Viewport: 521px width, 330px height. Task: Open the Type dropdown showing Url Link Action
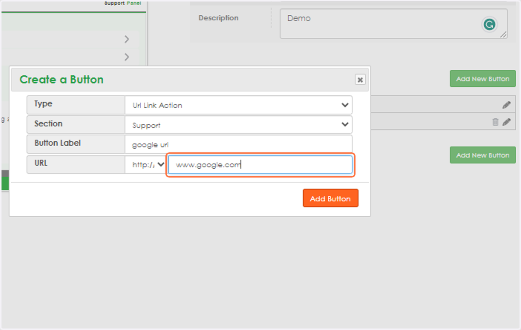[238, 105]
